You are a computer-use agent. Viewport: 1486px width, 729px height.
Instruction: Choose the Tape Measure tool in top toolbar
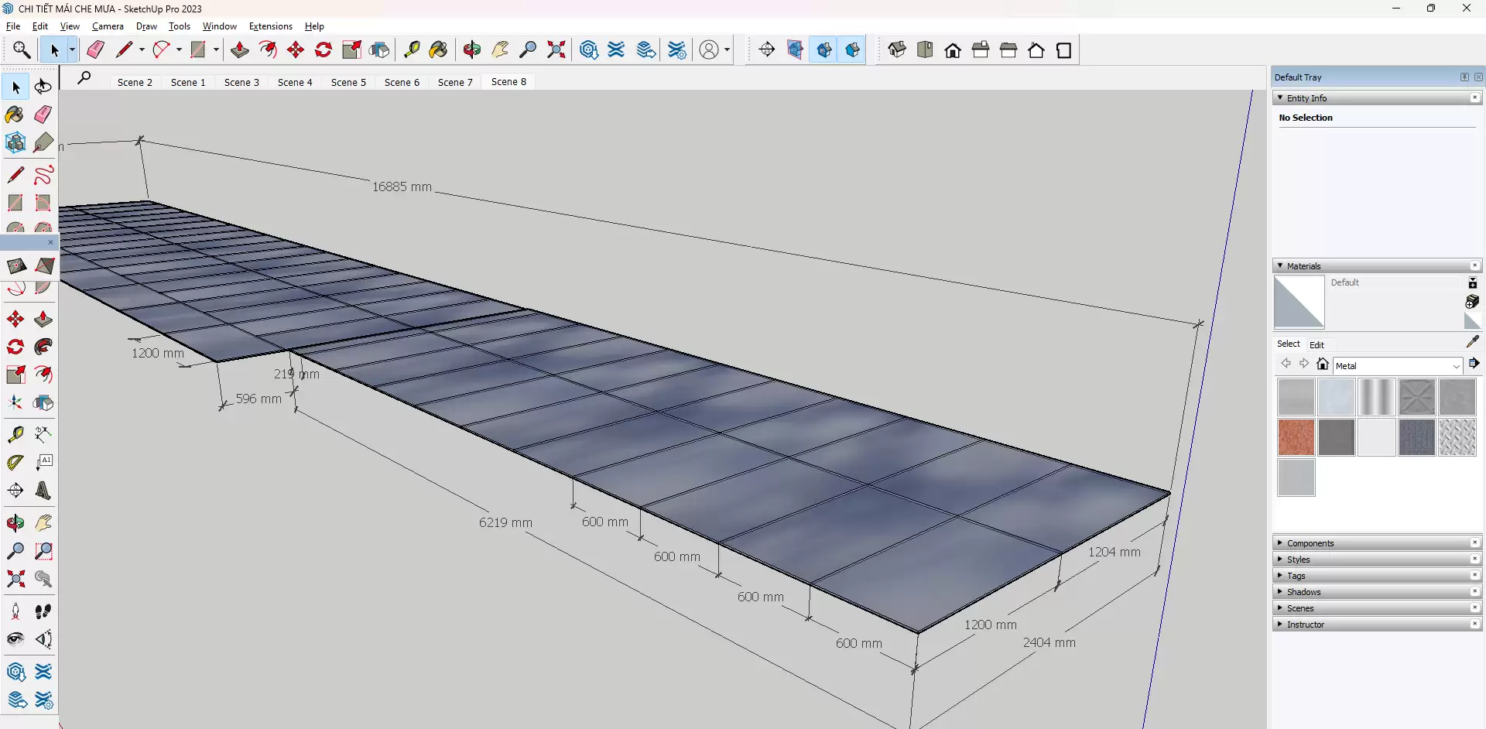click(412, 50)
